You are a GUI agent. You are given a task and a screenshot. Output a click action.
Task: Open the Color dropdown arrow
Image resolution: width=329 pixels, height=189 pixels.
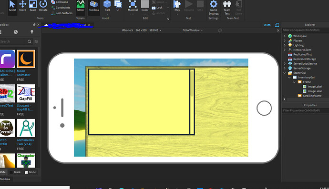point(145,14)
